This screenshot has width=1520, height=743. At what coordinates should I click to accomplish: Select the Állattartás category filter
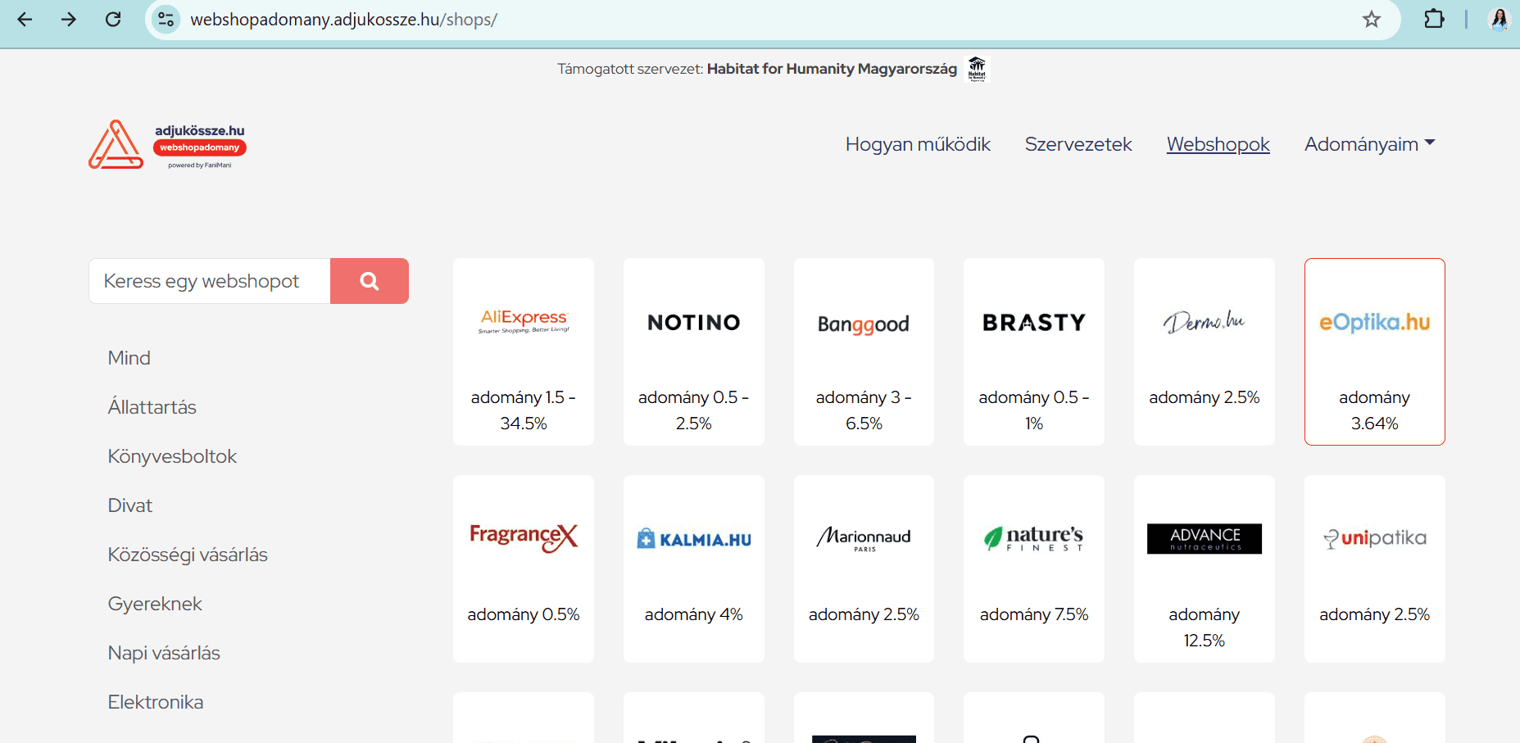pyautogui.click(x=152, y=407)
